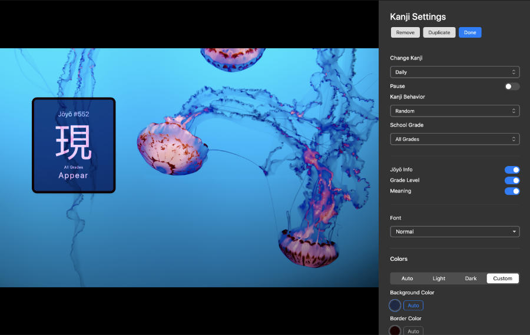This screenshot has width=530, height=335.
Task: Switch to Light color mode
Action: [439, 278]
